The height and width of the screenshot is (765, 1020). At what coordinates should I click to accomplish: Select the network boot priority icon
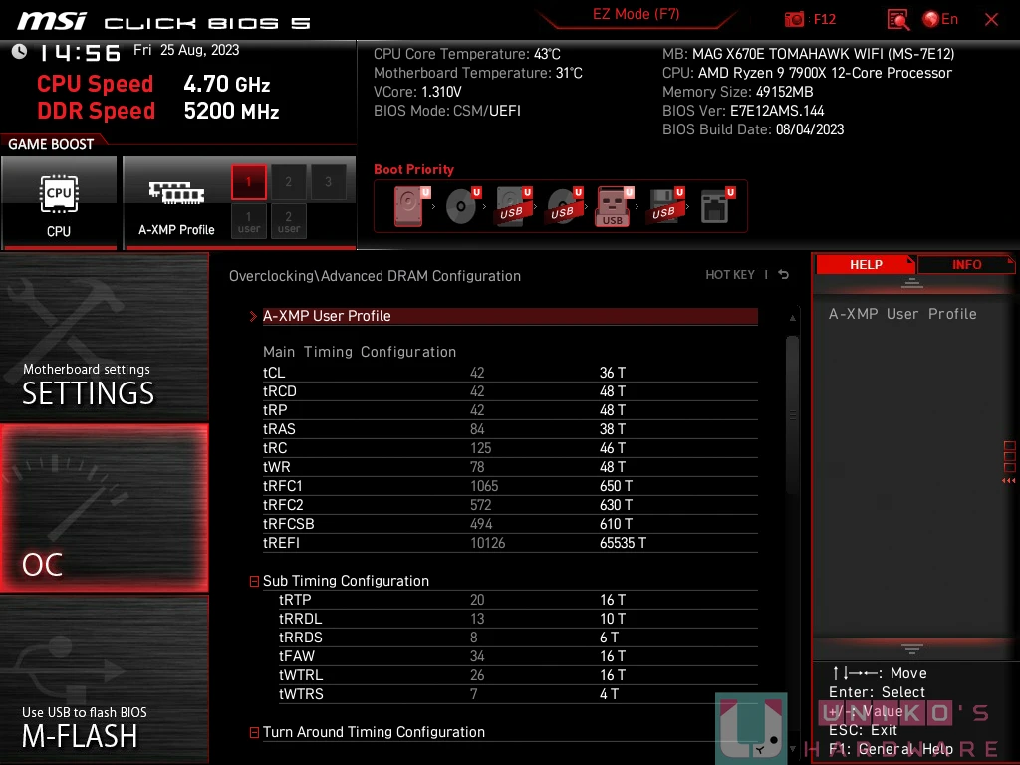click(717, 206)
